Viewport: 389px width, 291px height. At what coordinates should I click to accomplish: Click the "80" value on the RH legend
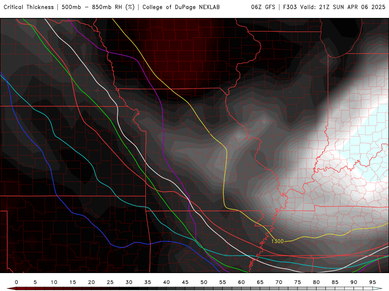pos(317,282)
